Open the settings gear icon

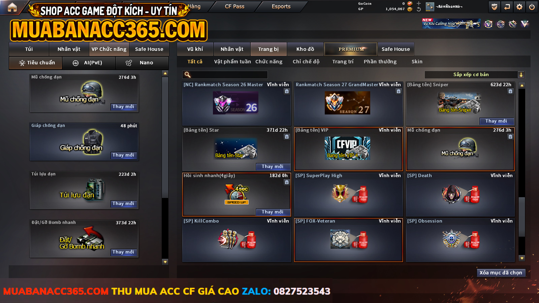[x=519, y=7]
